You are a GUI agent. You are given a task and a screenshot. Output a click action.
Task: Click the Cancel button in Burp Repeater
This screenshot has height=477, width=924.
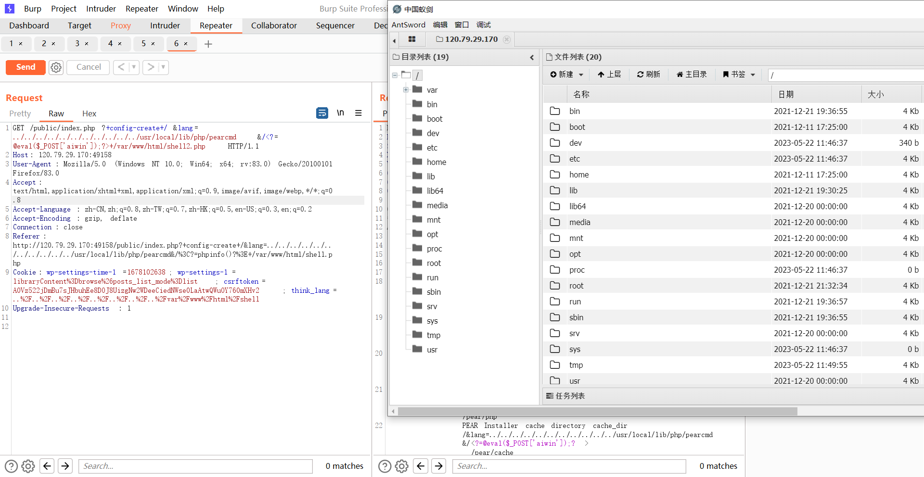89,67
